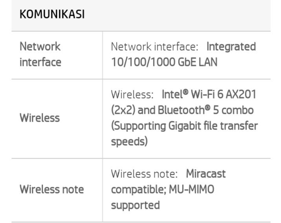
Task: Click the 'Wireless:' value prefix
Action: 132,94
